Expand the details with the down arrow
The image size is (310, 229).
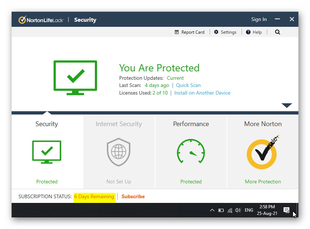[287, 105]
